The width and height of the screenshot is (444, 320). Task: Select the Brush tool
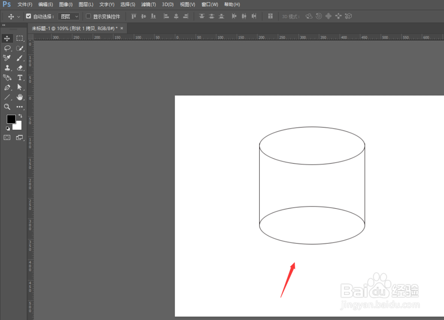pos(20,58)
